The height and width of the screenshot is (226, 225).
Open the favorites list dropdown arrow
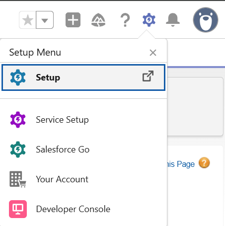45,20
